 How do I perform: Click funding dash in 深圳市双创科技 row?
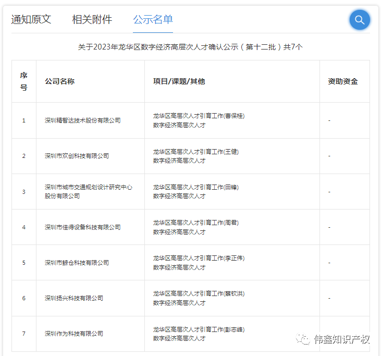(329, 156)
